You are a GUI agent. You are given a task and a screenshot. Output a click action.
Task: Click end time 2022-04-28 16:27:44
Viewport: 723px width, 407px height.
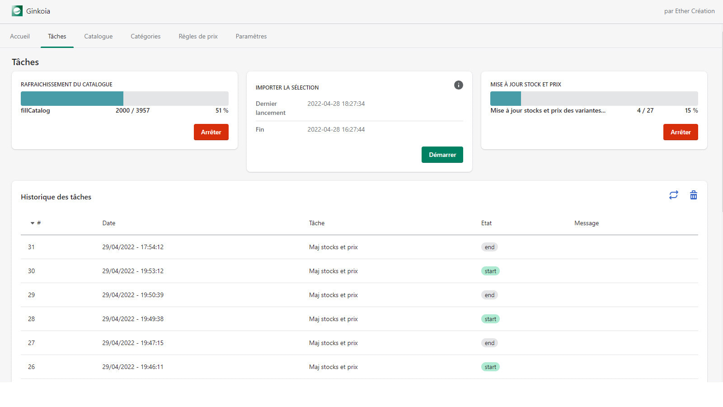coord(336,129)
